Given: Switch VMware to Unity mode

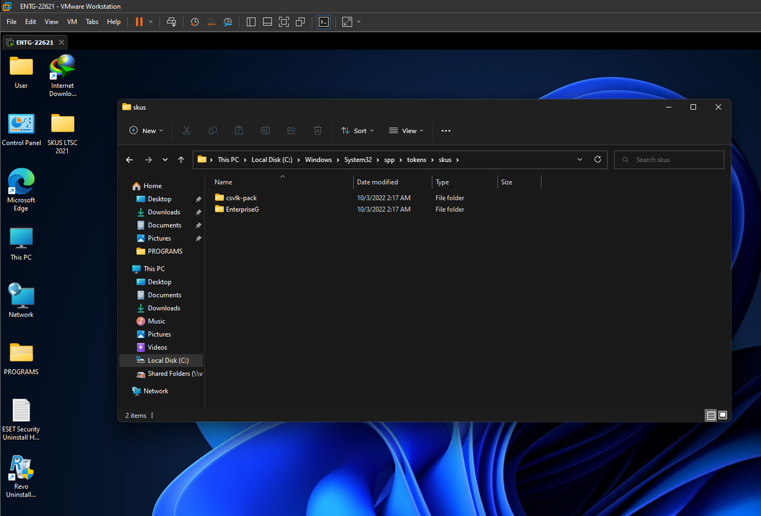Looking at the screenshot, I should click(300, 22).
